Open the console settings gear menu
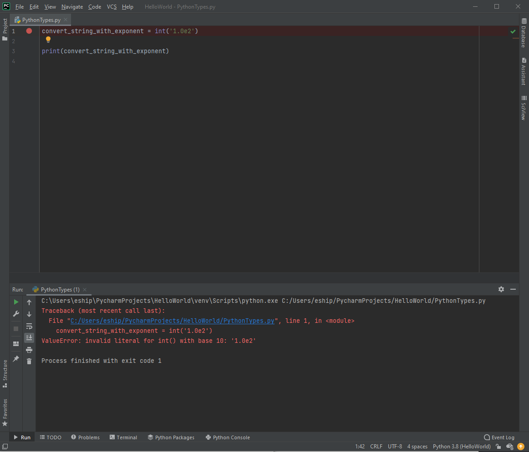Viewport: 529px width, 452px height. pyautogui.click(x=501, y=289)
